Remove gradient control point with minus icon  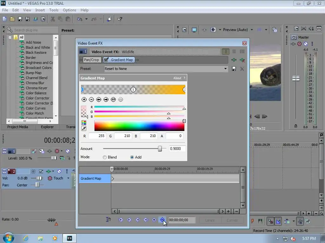click(91, 100)
